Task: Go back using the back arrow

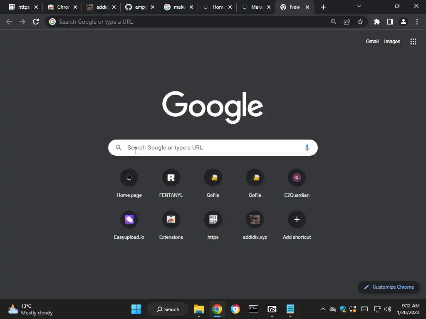Action: point(9,22)
